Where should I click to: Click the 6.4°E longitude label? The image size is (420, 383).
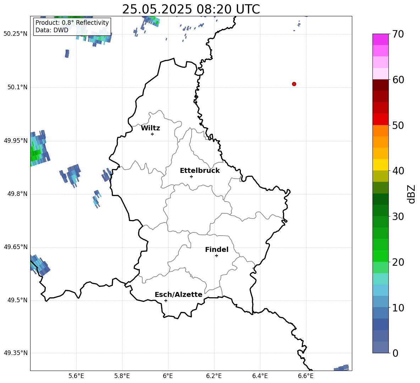click(260, 376)
